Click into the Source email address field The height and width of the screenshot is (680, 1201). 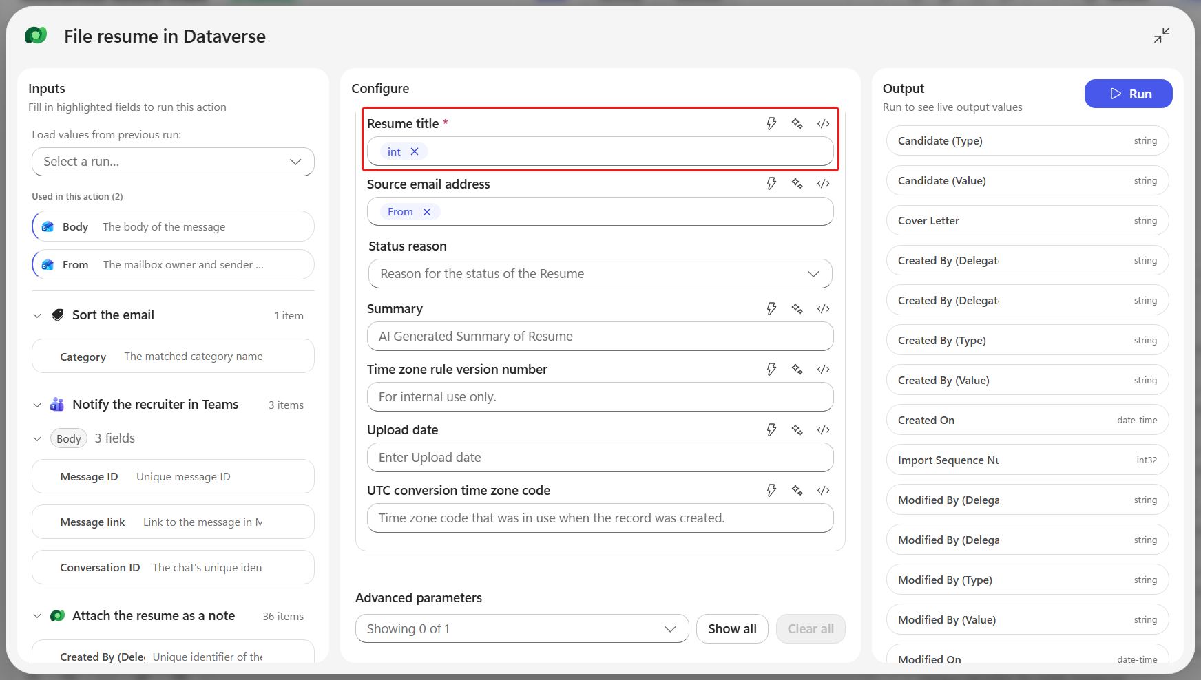[600, 211]
